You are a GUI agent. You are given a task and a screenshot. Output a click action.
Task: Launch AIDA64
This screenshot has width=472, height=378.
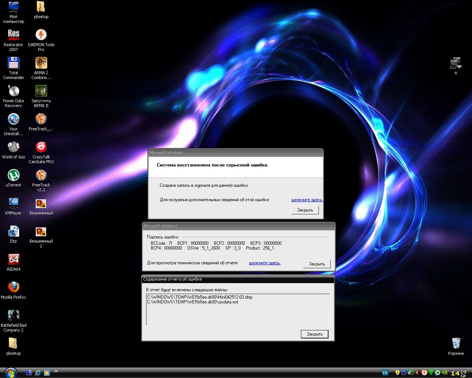tap(13, 262)
